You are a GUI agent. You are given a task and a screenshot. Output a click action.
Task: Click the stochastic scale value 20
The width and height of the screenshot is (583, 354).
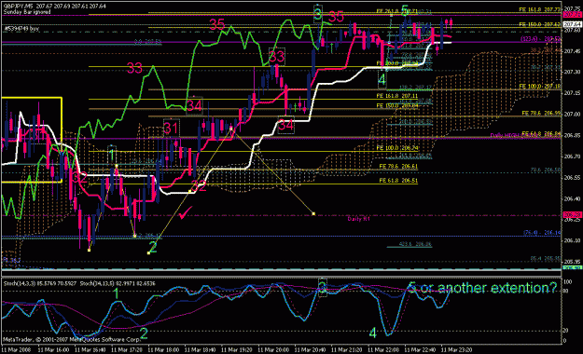pos(566,331)
